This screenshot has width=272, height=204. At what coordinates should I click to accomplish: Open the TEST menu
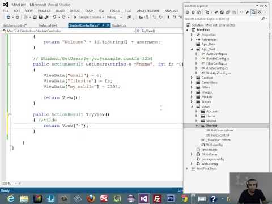pyautogui.click(x=128, y=11)
